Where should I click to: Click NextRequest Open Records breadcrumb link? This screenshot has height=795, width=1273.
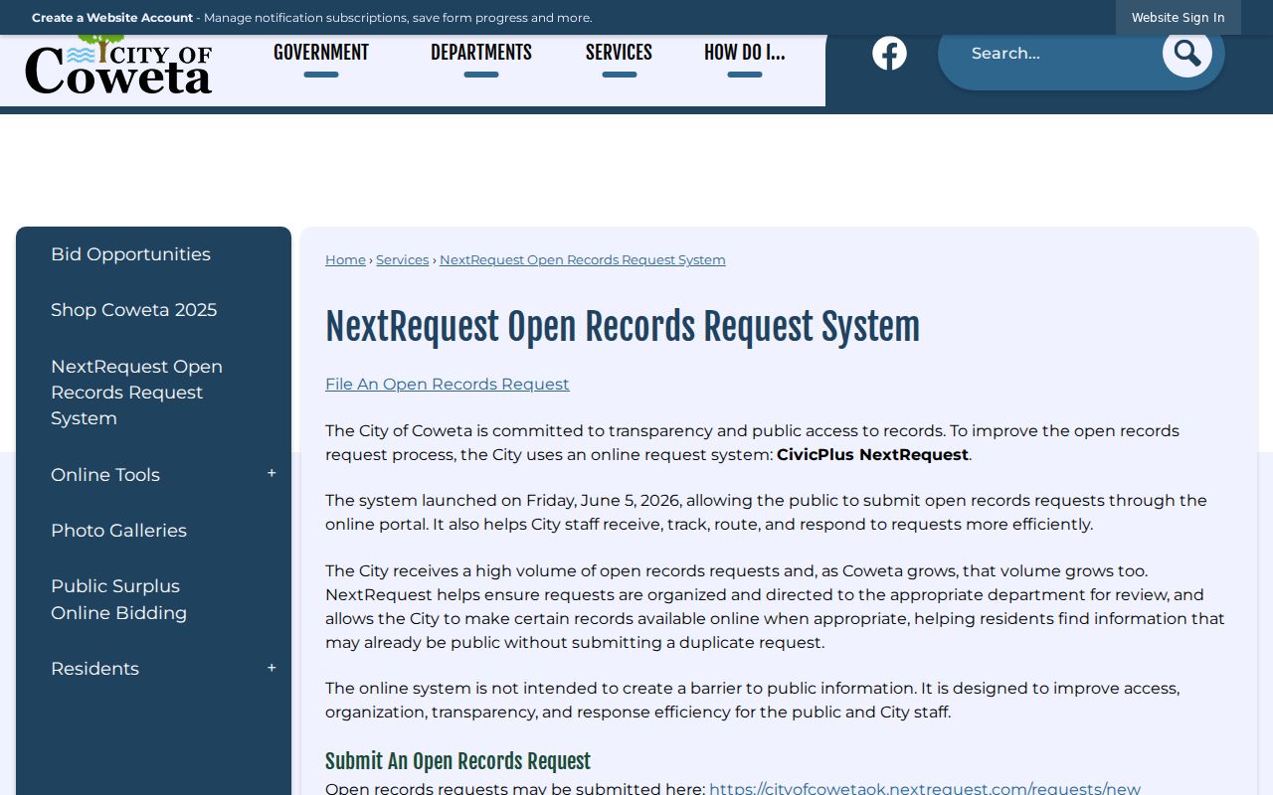point(583,259)
